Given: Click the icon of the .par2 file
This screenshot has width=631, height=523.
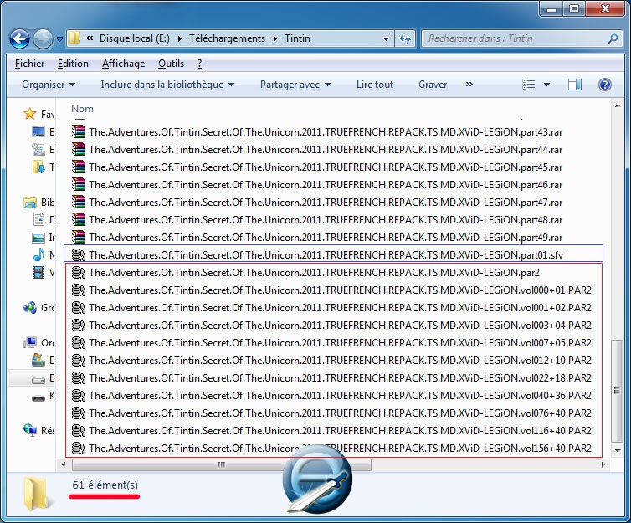Looking at the screenshot, I should pos(79,272).
